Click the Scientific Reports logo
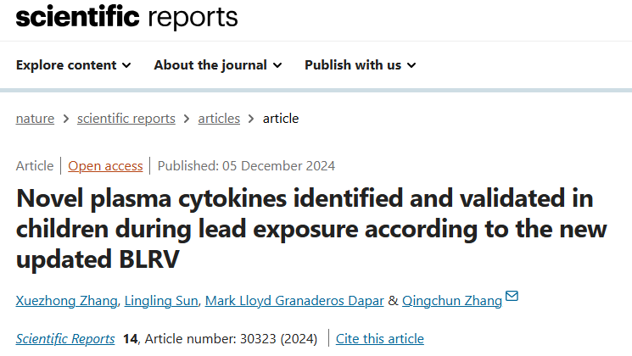The height and width of the screenshot is (356, 632). (127, 16)
